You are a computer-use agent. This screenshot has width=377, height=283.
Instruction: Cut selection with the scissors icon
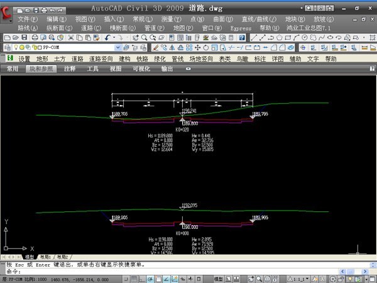tap(70, 38)
